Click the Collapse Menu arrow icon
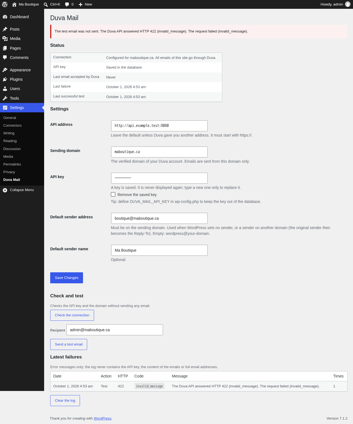 [x=5, y=190]
